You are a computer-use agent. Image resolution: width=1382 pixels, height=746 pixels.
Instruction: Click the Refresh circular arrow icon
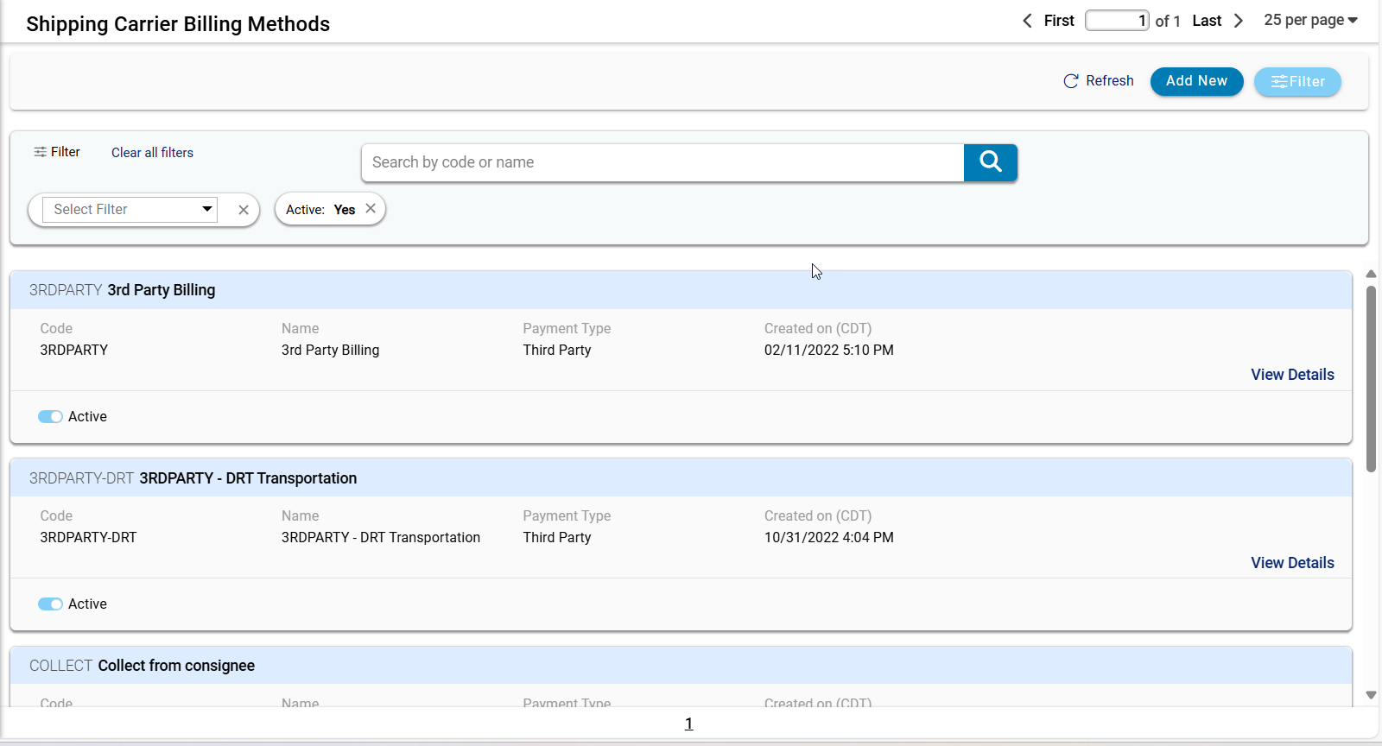click(1071, 81)
